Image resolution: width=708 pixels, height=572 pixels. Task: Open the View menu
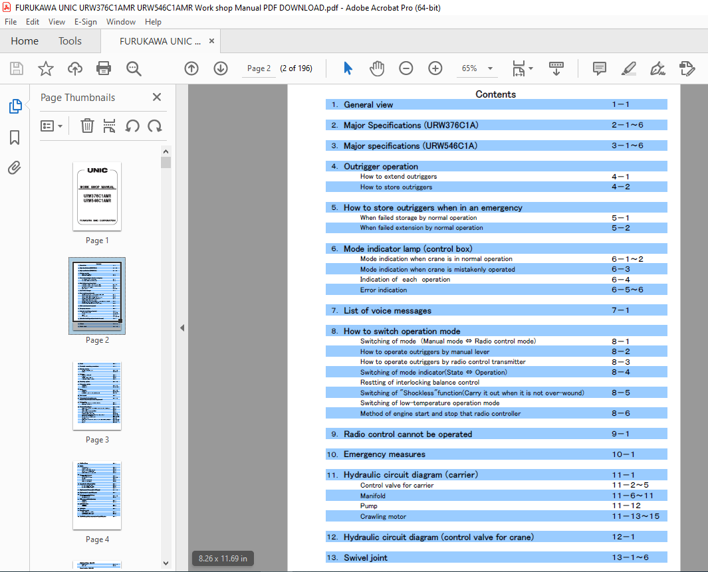pyautogui.click(x=57, y=22)
